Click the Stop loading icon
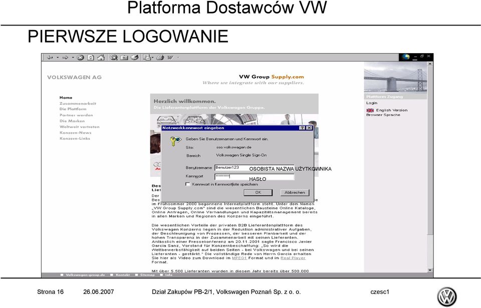481x308 pixels. [80, 58]
